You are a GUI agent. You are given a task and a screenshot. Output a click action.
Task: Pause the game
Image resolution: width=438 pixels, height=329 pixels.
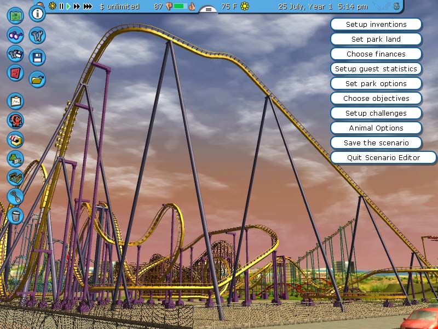click(61, 6)
